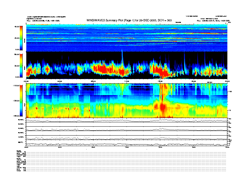Click the -155.00 label on TNR scale
This screenshot has height=189, width=245.
(x=16, y=116)
